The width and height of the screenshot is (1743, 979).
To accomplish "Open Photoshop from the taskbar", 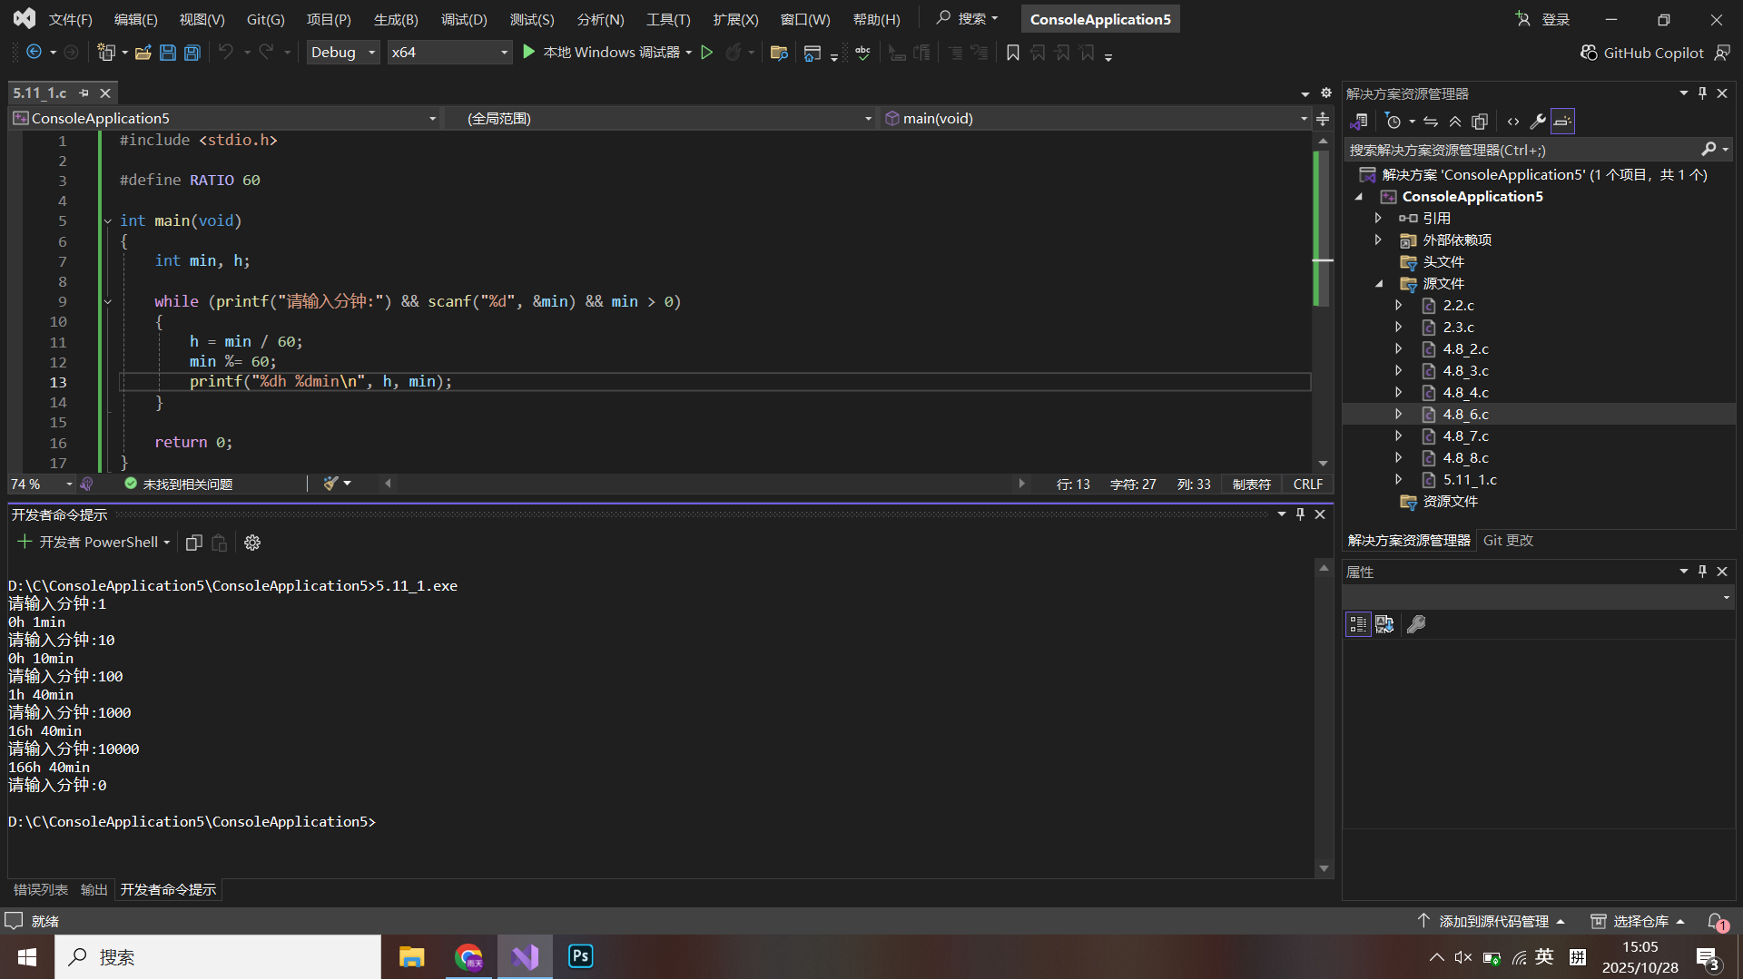I will coord(580,957).
